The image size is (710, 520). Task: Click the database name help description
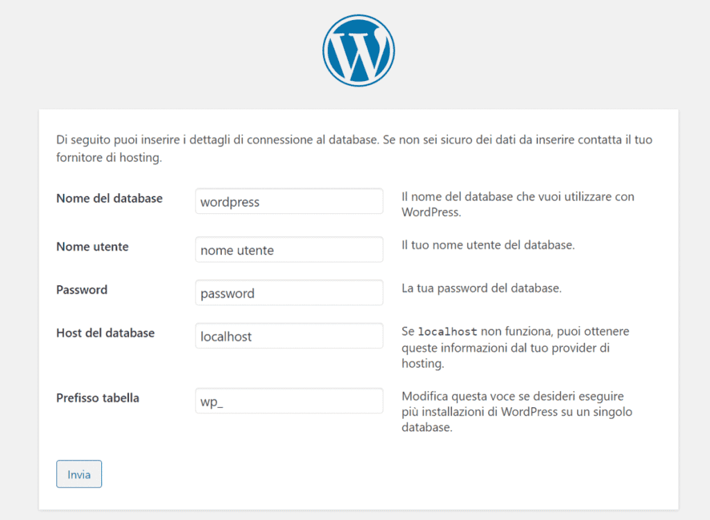(x=517, y=204)
